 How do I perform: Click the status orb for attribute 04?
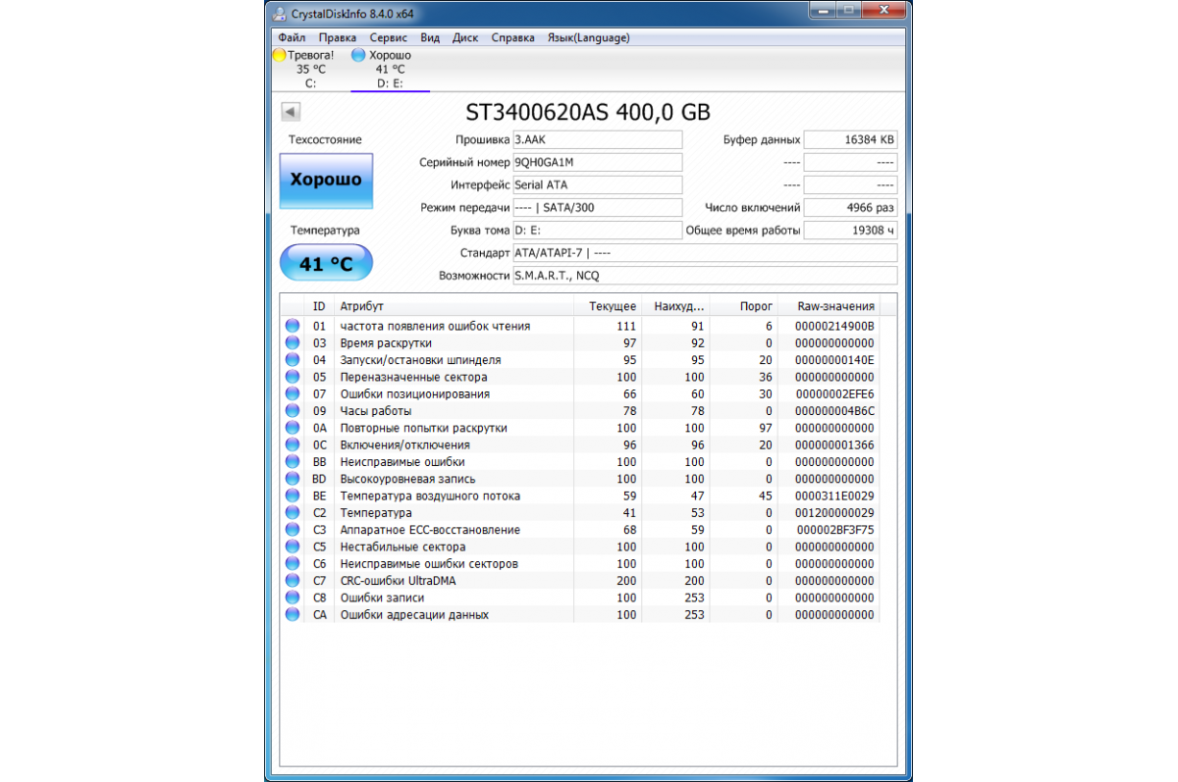[293, 360]
